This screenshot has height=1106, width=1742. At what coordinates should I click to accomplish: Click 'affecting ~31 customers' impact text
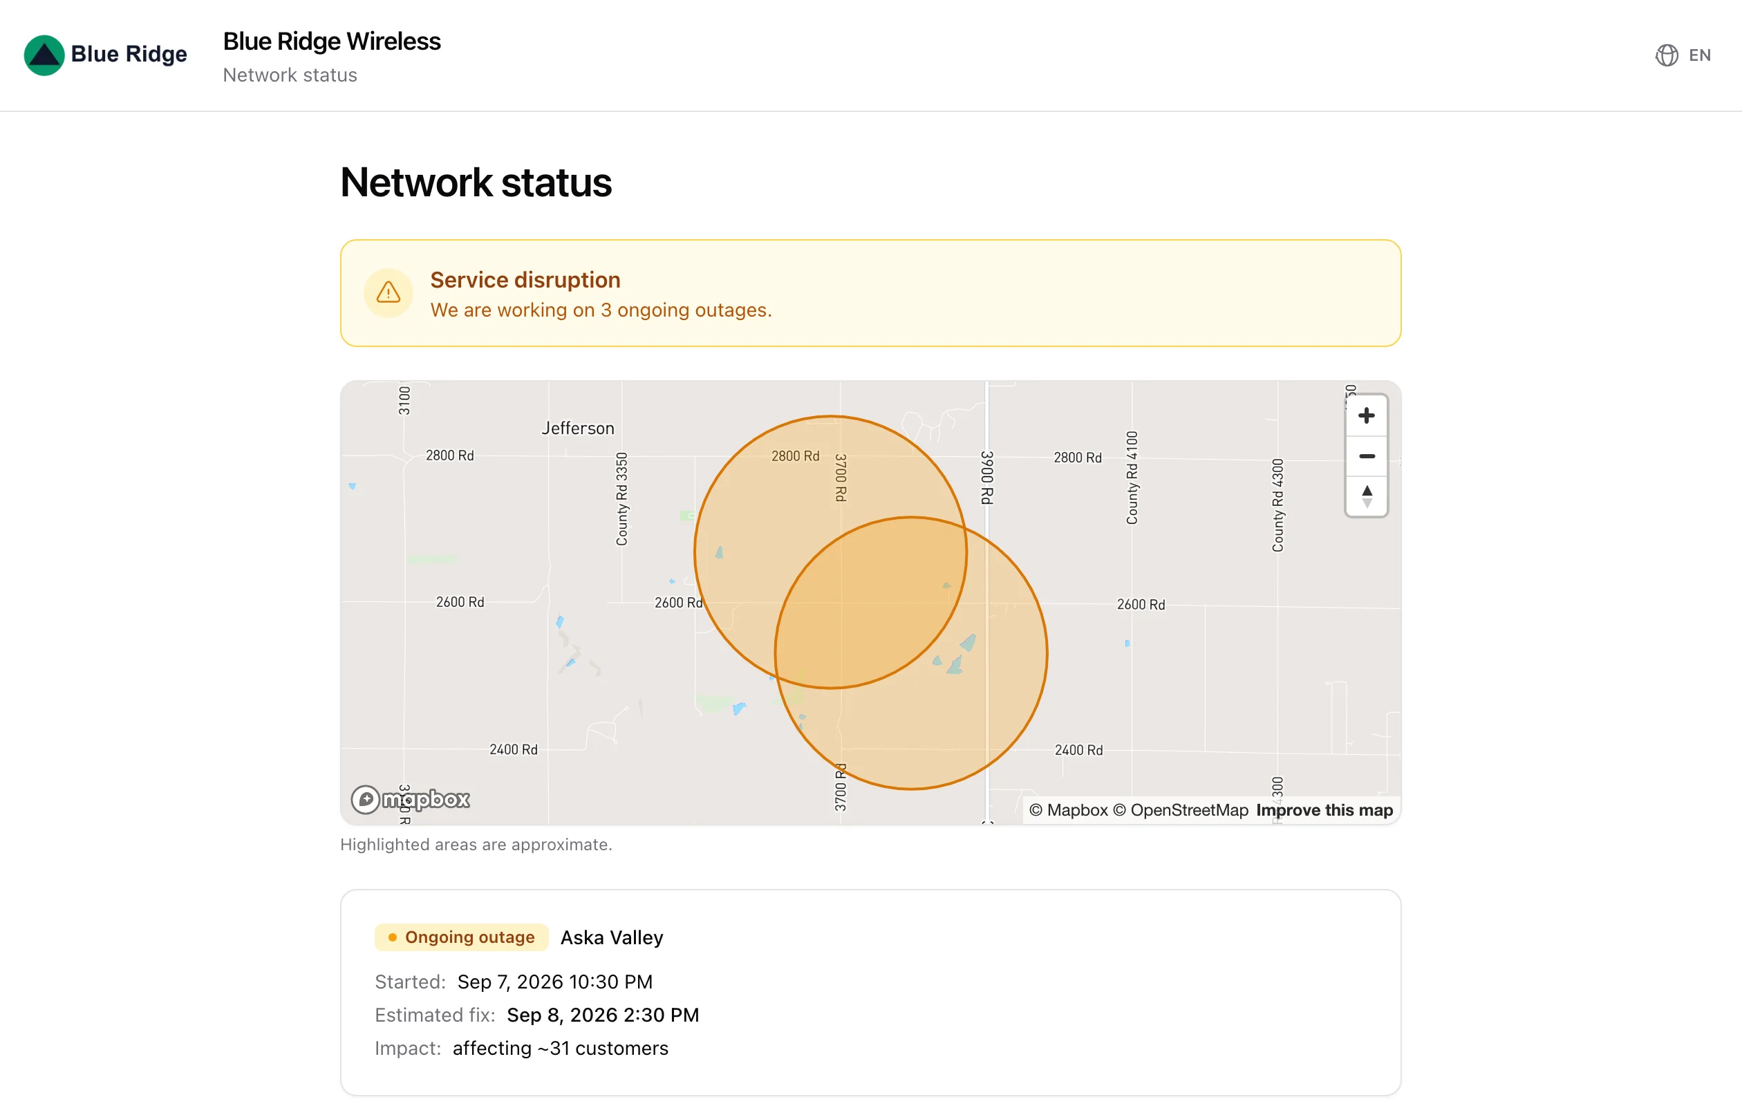click(560, 1048)
